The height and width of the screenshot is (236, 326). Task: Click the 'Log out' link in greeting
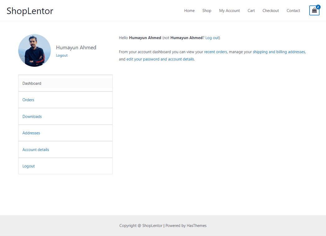pos(212,38)
